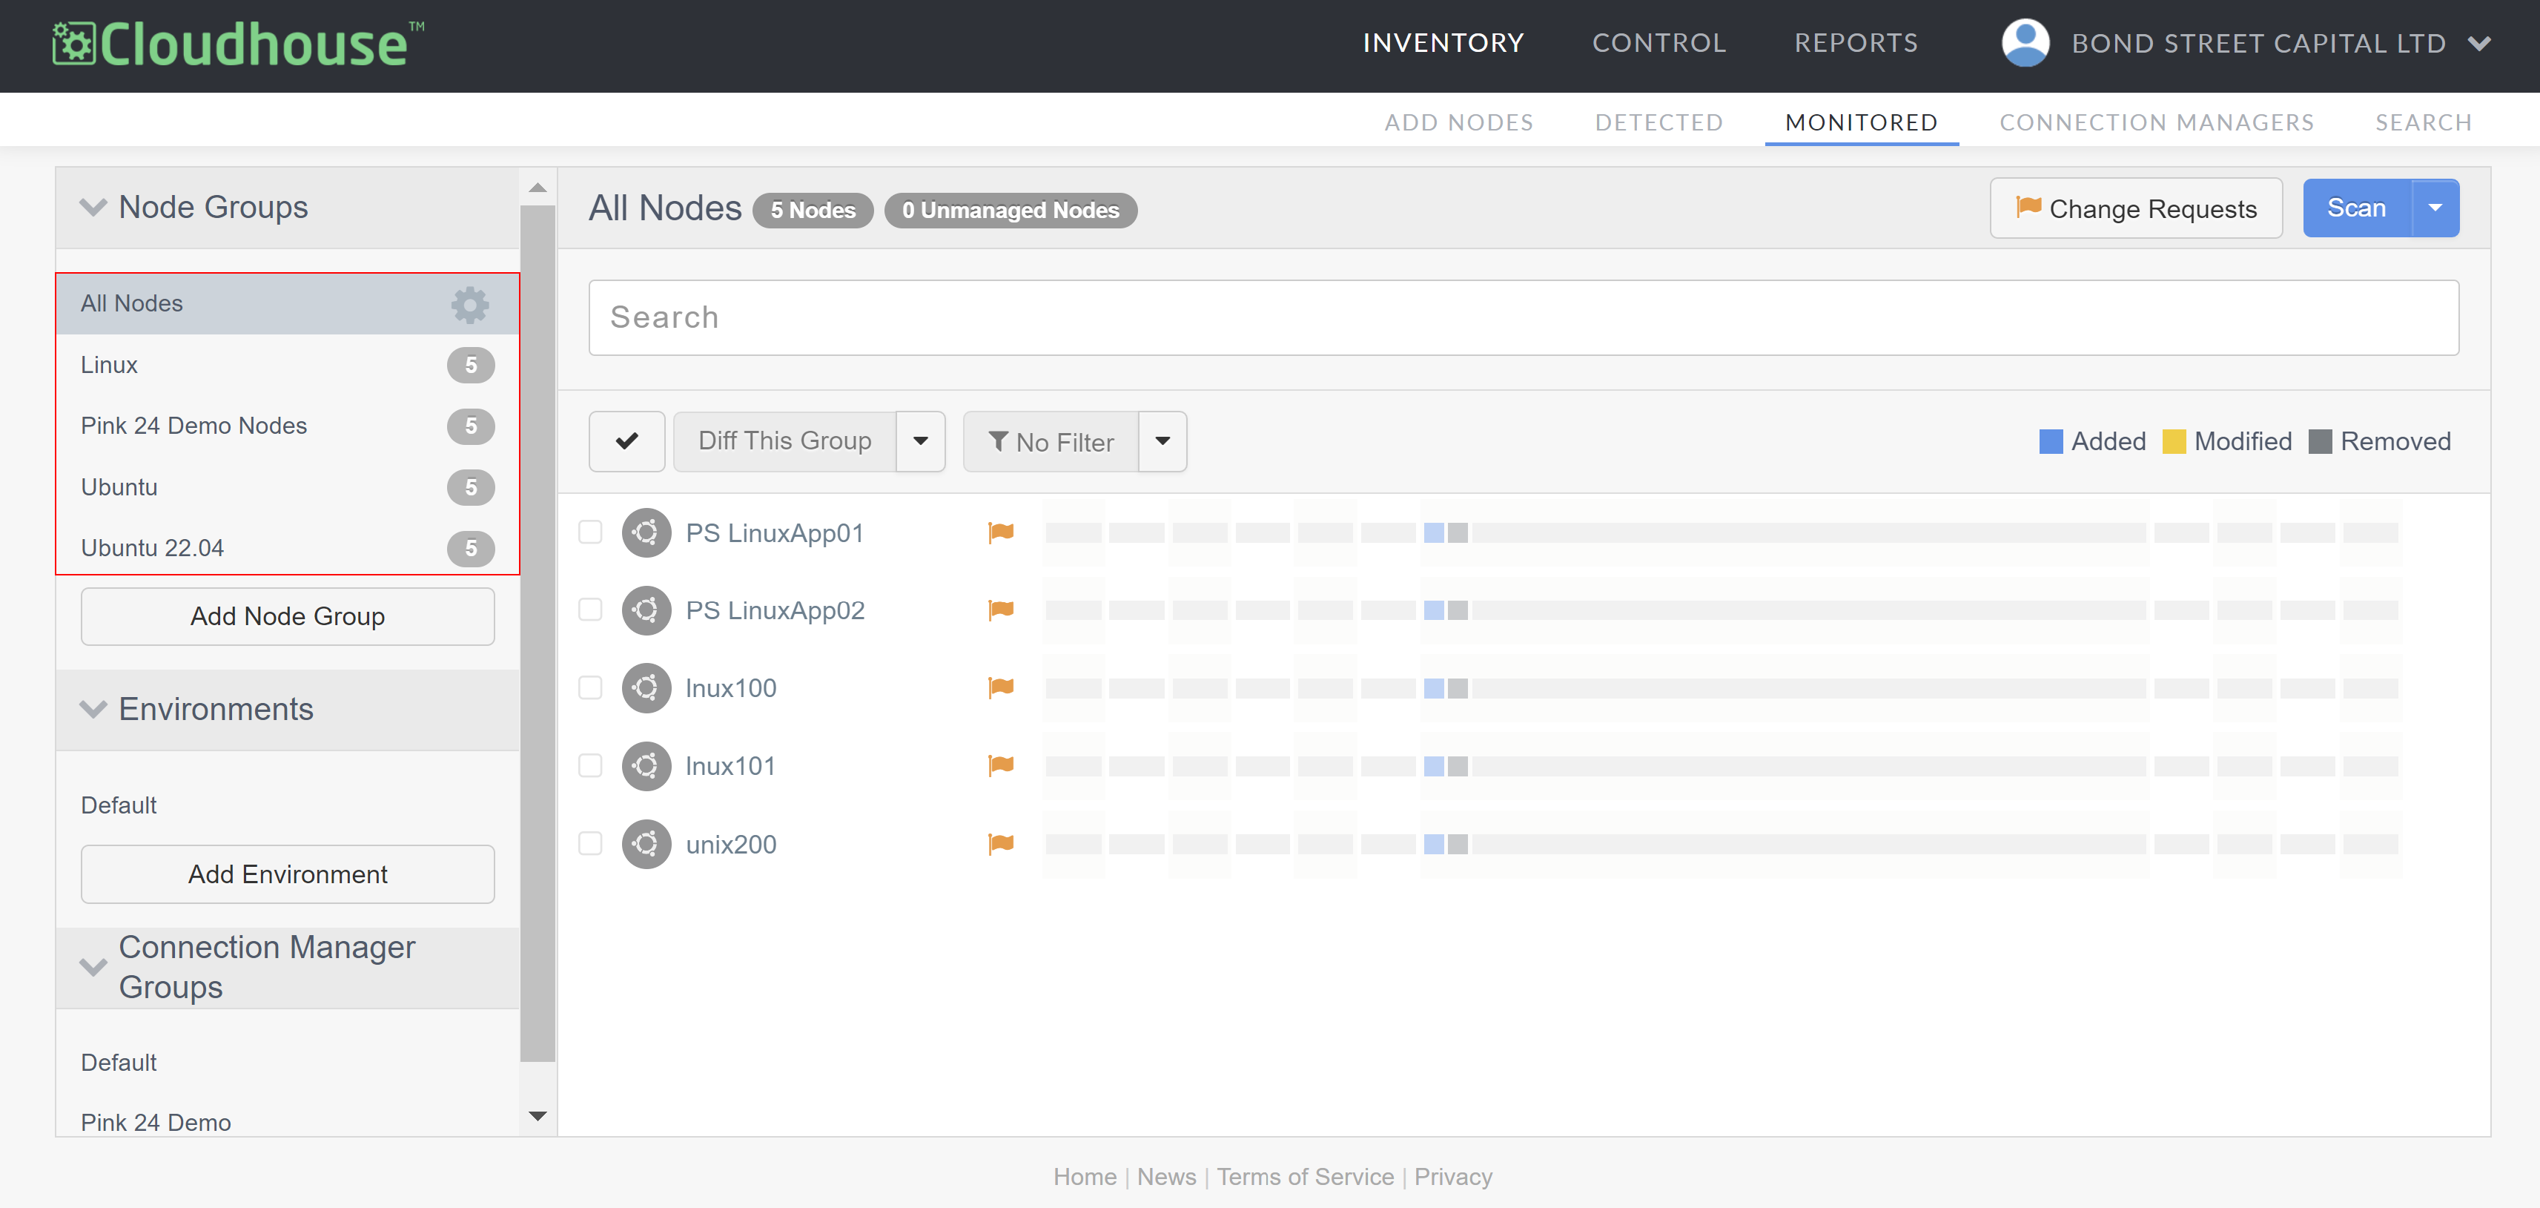Select the lnux100 node checkbox
2540x1208 pixels.
pyautogui.click(x=589, y=687)
